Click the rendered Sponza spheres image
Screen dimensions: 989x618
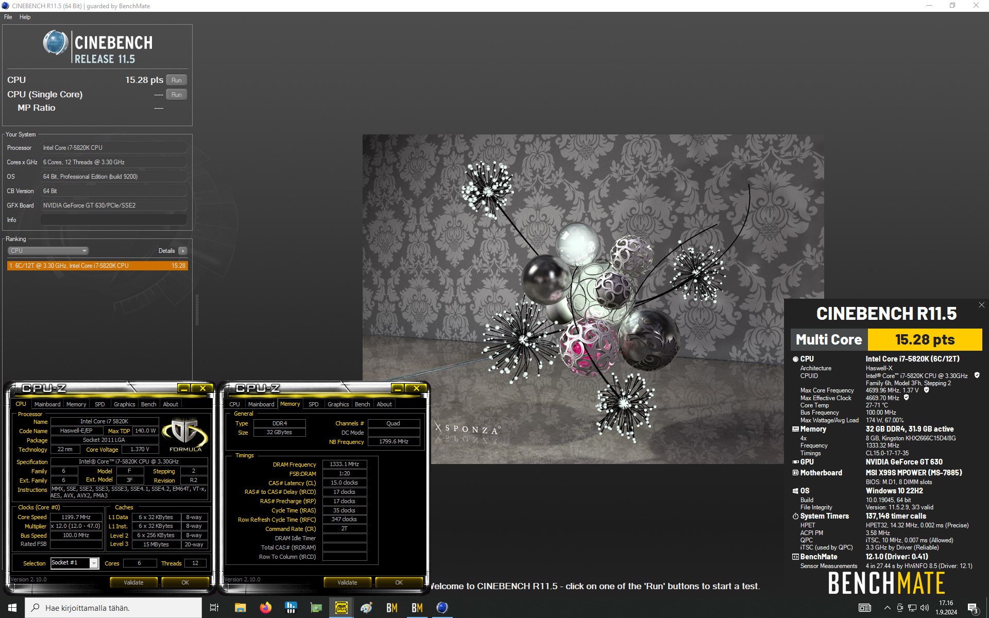(592, 299)
